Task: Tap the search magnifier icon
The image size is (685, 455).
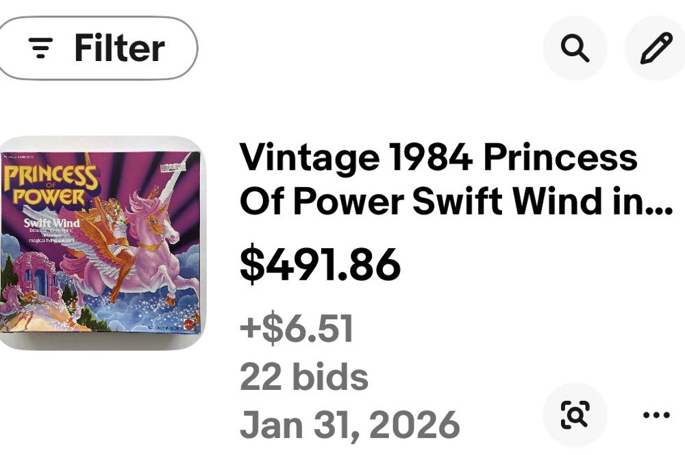Action: tap(575, 48)
